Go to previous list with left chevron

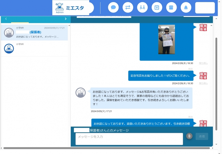[x=6, y=19]
